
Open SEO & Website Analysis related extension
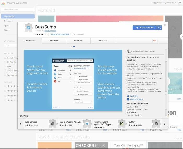(75, 124)
